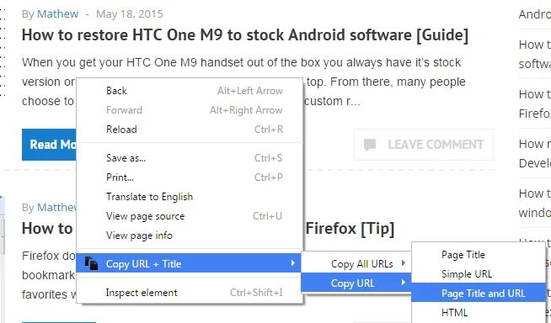Click the Copy URL + Title extension icon
Viewport: 551px width, 323px height.
(91, 263)
